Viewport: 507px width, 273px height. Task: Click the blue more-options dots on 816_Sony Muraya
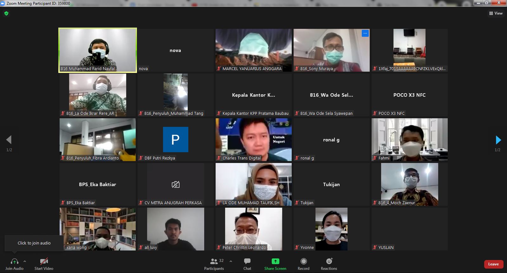point(365,33)
